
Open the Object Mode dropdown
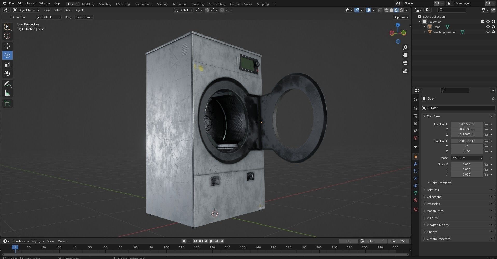pyautogui.click(x=27, y=10)
